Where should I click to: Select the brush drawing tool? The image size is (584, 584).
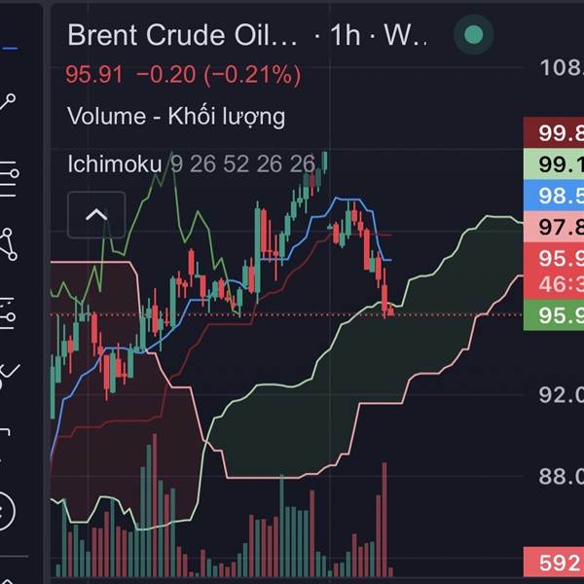pyautogui.click(x=9, y=372)
